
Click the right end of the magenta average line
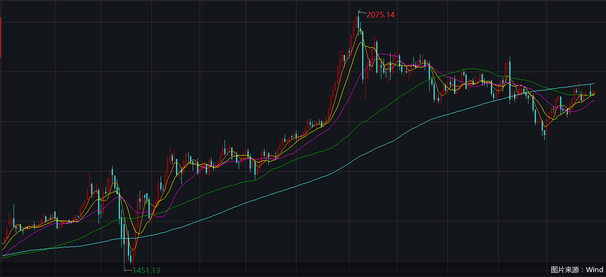pos(594,100)
